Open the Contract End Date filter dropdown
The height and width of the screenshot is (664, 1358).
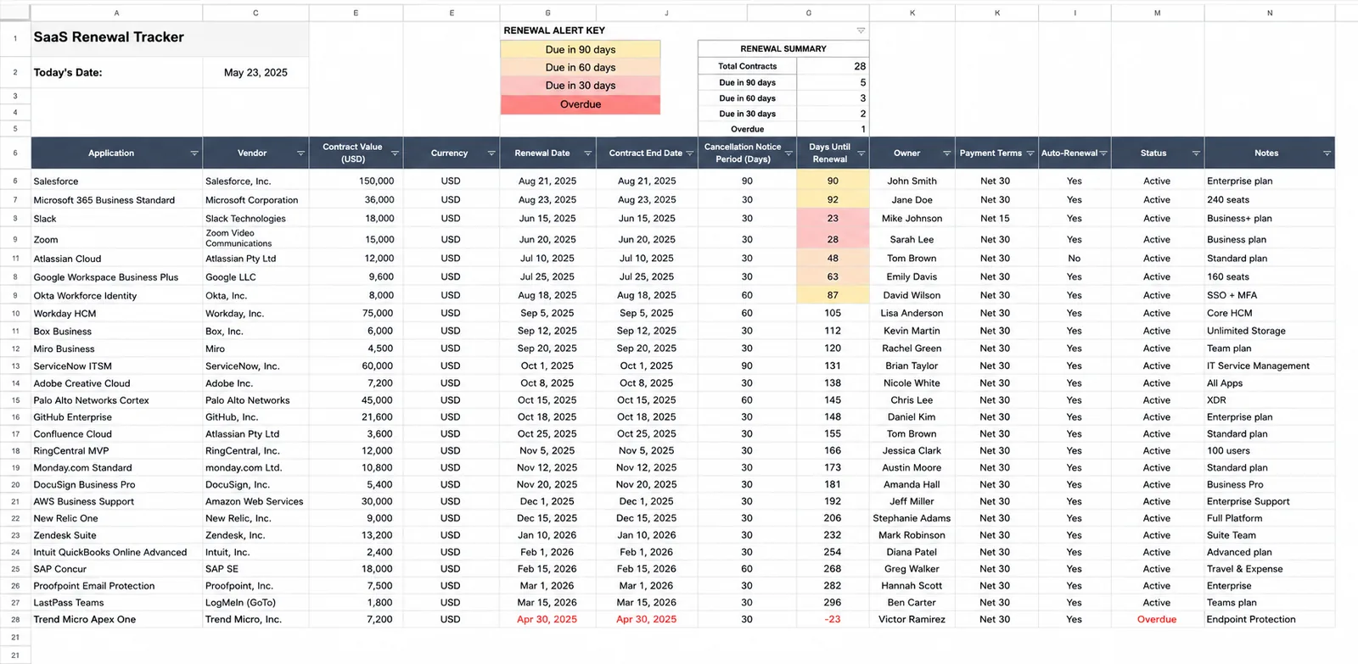tap(690, 153)
